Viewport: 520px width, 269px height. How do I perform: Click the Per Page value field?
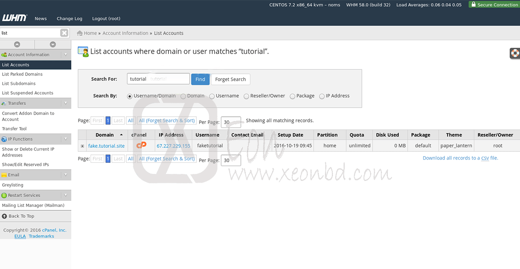pyautogui.click(x=231, y=122)
